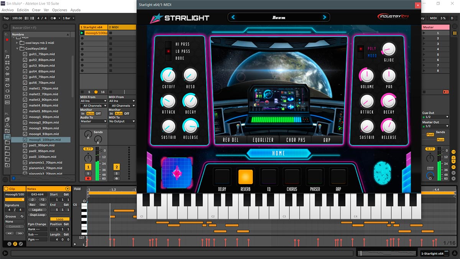The width and height of the screenshot is (460, 259).
Task: Open the Packs browser place icon
Action: [x=7, y=120]
